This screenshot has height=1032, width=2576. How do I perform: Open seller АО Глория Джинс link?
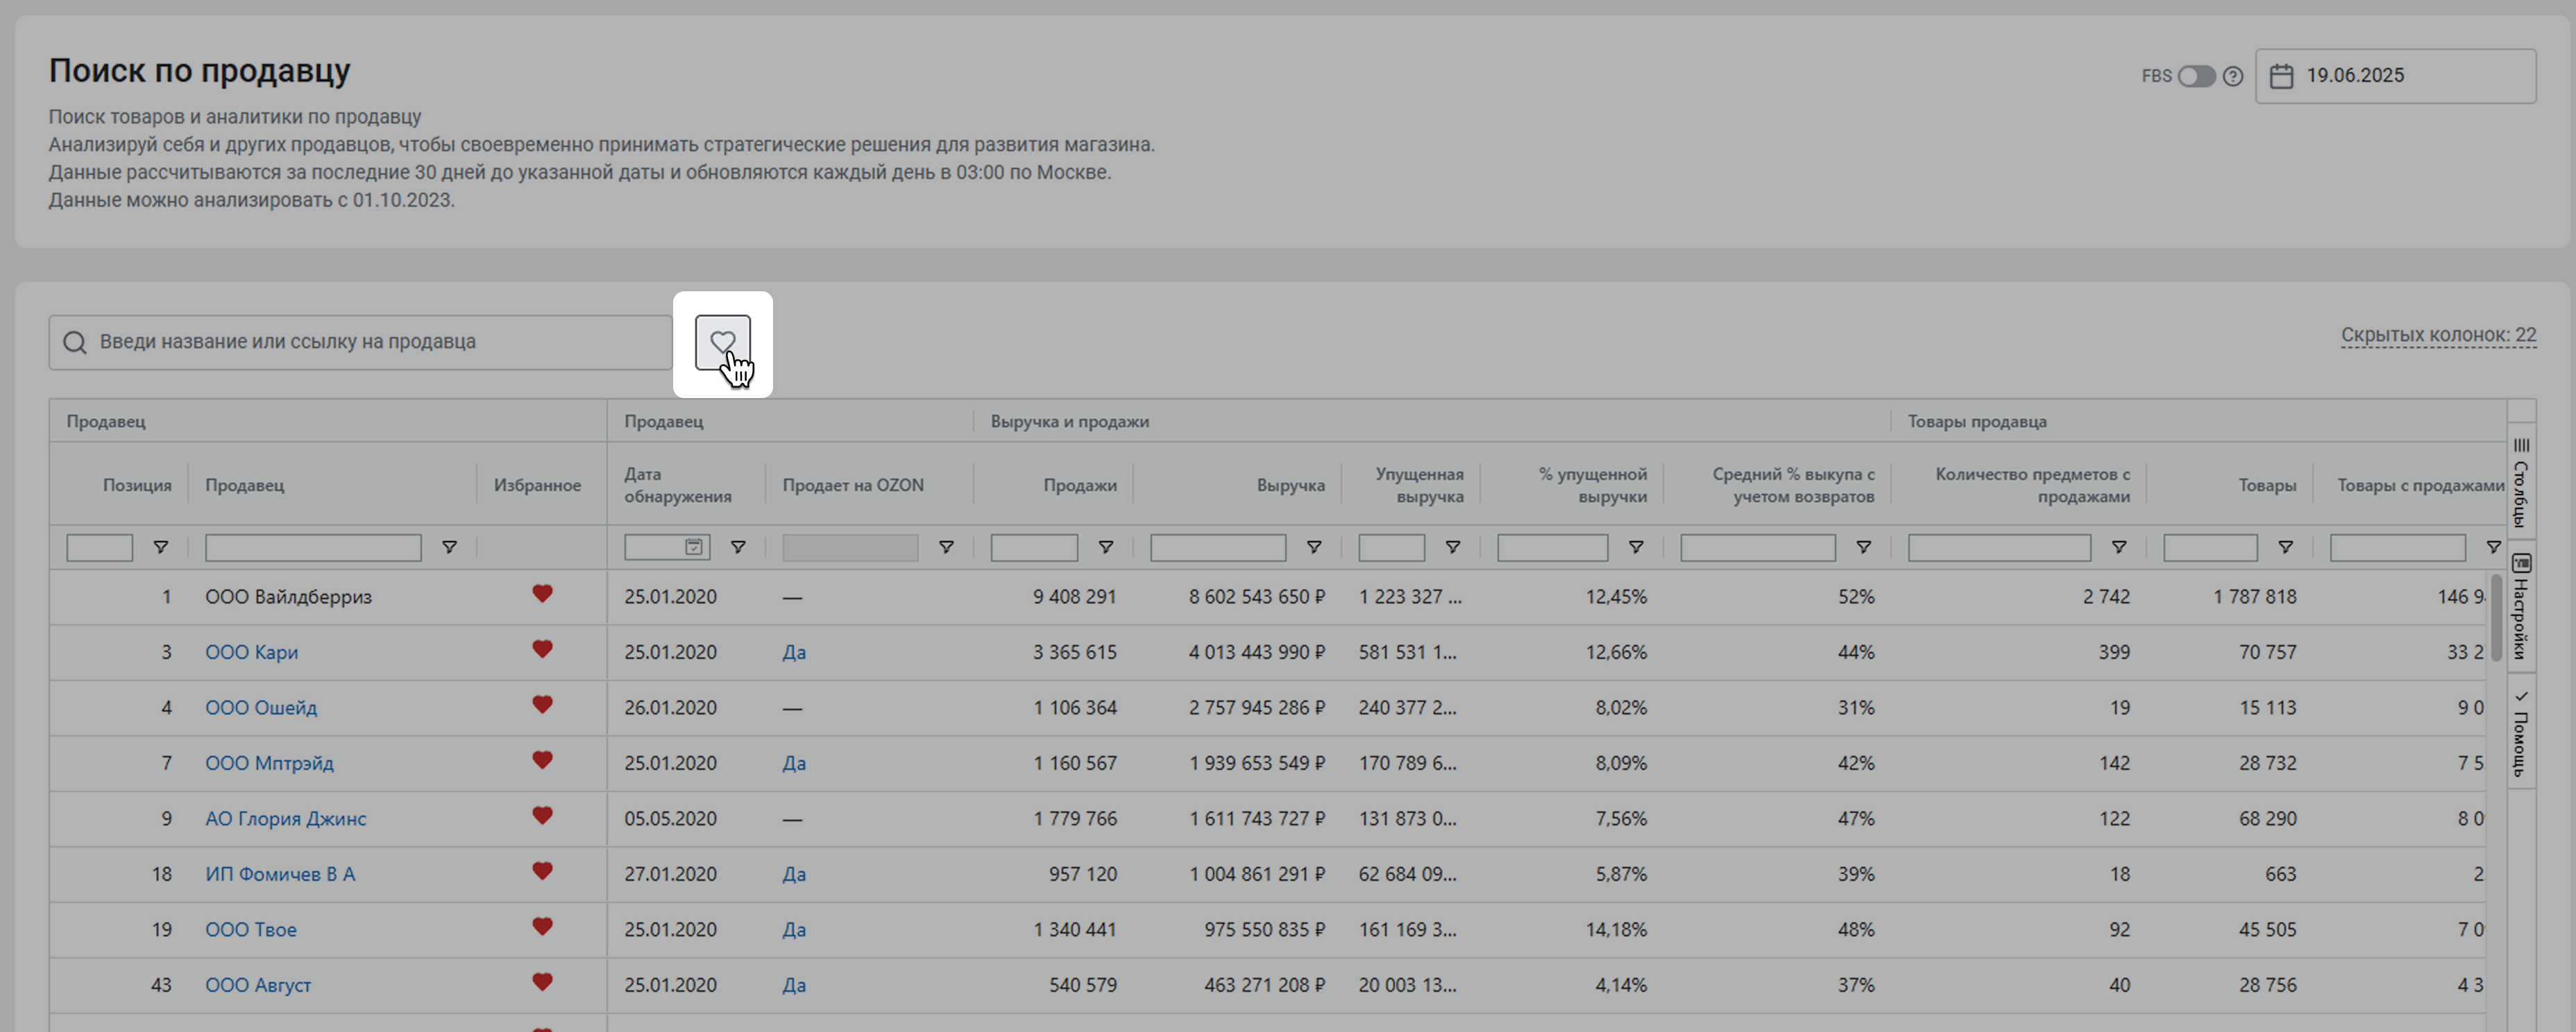coord(286,819)
